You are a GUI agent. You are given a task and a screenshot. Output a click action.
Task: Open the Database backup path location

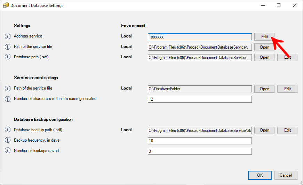[x=264, y=130]
